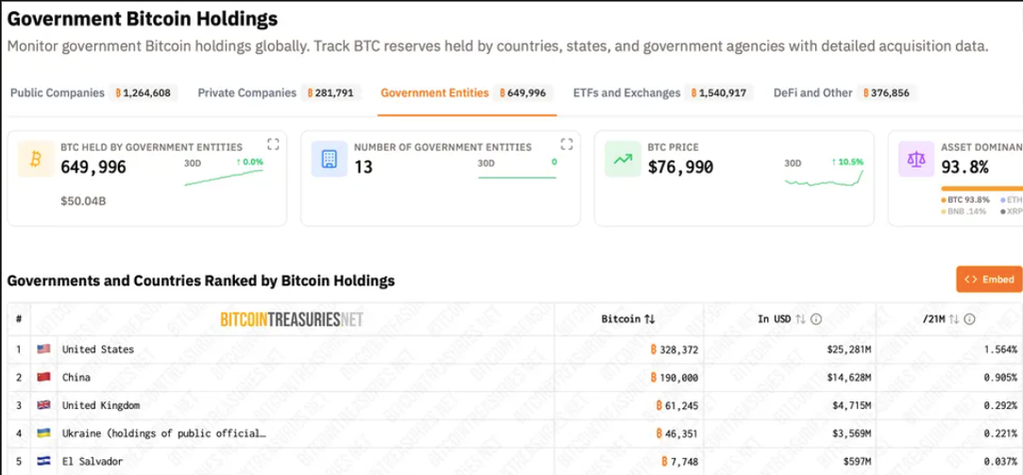1023x475 pixels.
Task: Show info tooltip for /21M column
Action: click(x=969, y=319)
